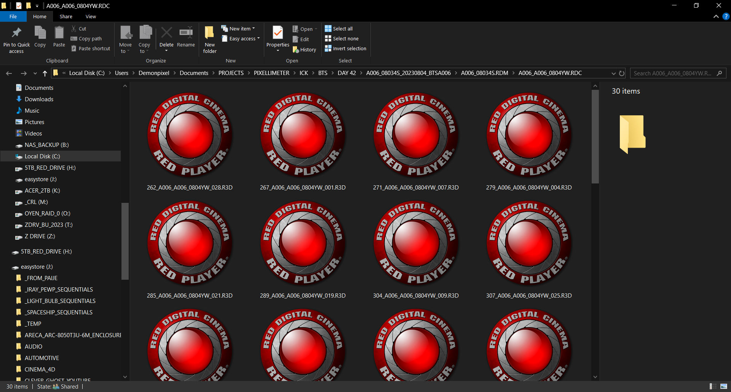Open file History
731x392 pixels.
click(304, 49)
